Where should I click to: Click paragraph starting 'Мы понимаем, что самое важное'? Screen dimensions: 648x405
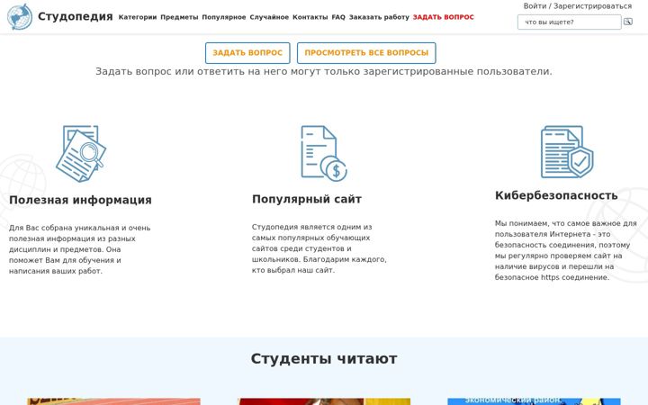[566, 250]
